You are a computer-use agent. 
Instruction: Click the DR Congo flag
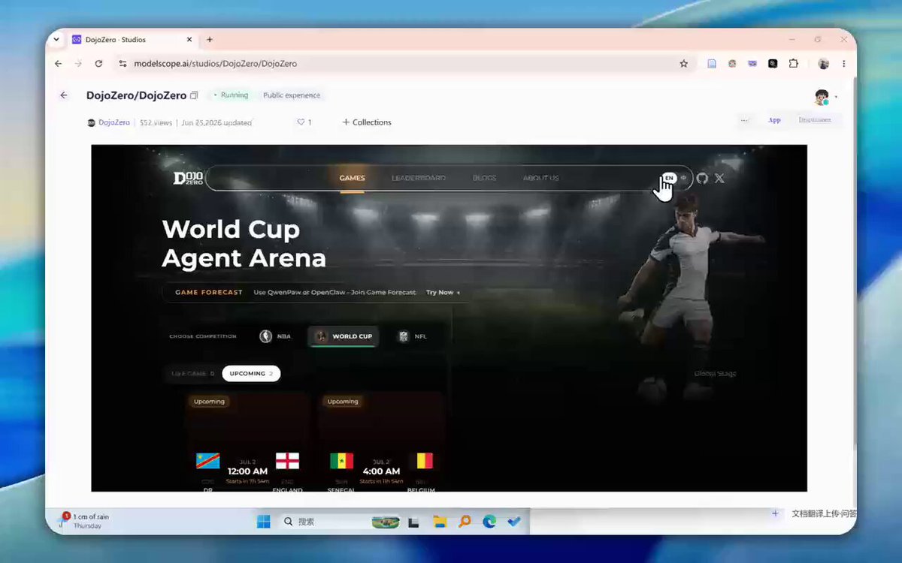point(207,460)
